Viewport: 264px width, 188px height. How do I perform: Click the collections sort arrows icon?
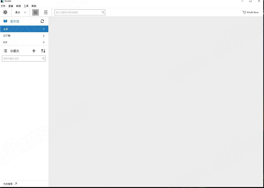[43, 51]
